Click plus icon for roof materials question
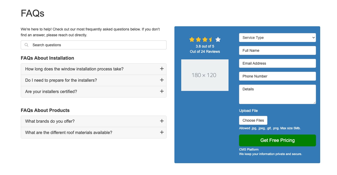 coord(162,132)
